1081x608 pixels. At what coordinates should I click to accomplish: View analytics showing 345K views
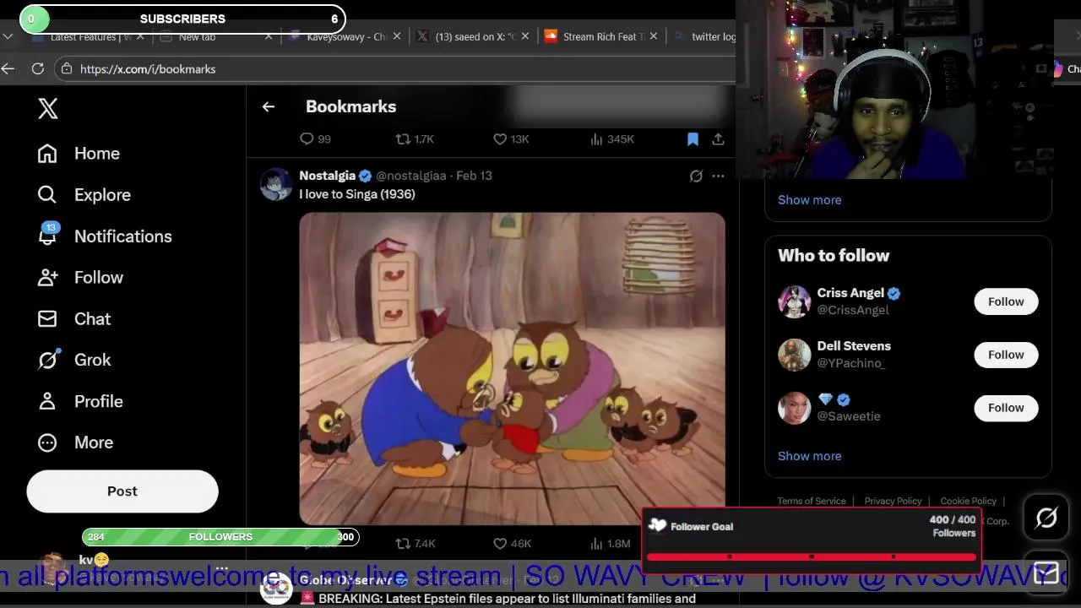point(612,138)
